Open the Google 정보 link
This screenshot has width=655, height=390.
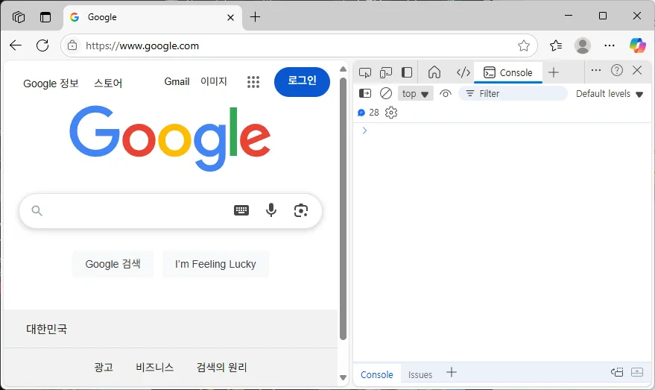click(51, 84)
